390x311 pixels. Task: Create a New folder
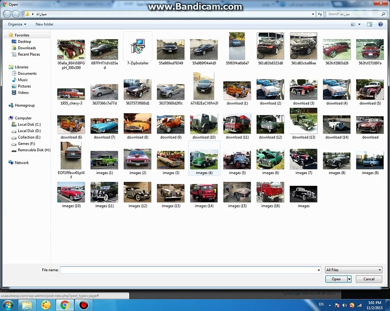tap(44, 24)
